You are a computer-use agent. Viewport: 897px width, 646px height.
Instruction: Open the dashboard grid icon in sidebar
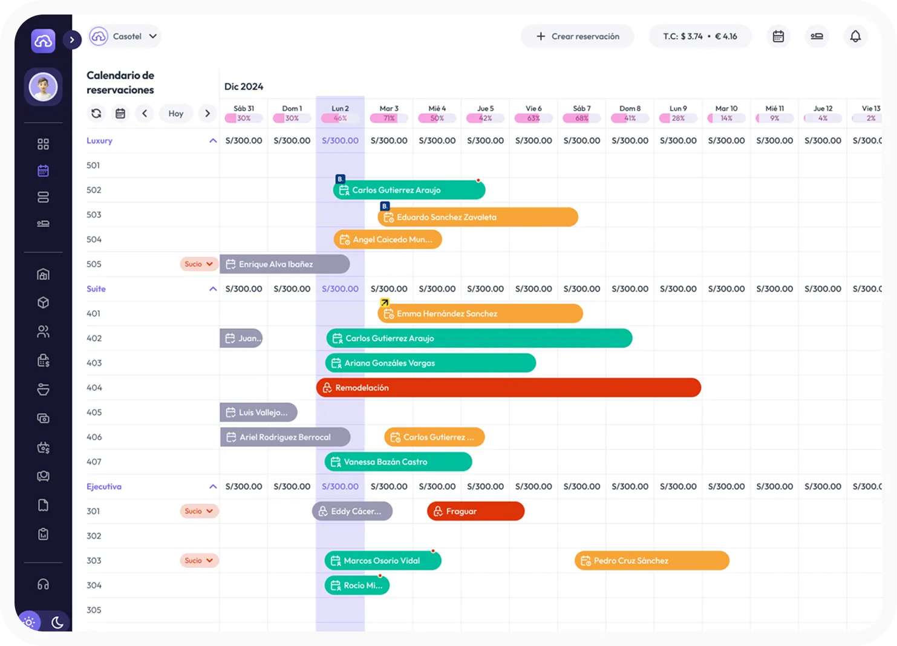pyautogui.click(x=43, y=144)
